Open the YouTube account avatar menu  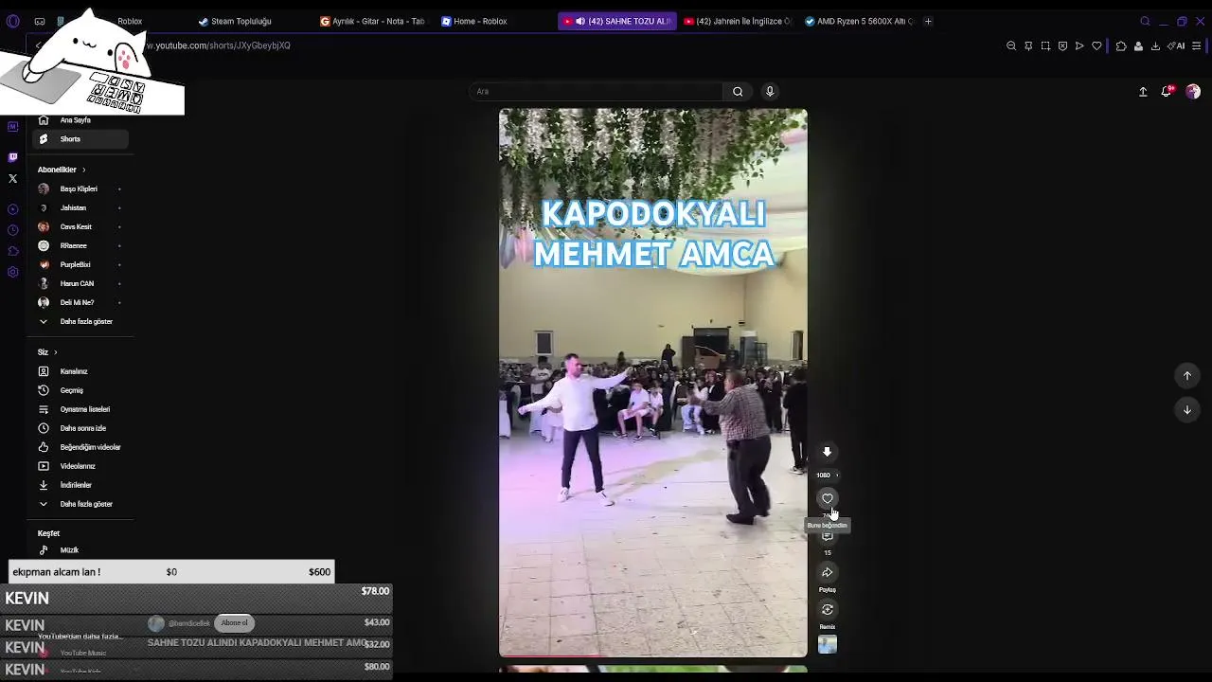pos(1193,92)
